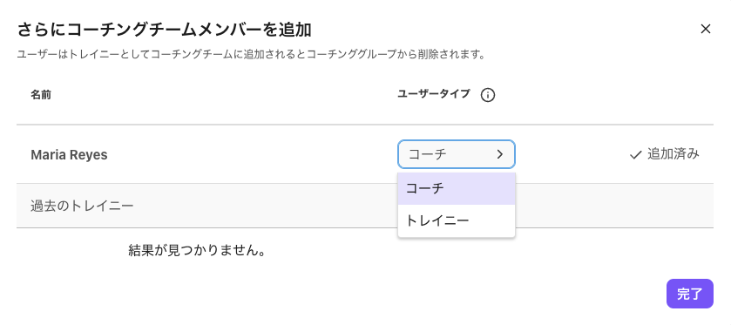The height and width of the screenshot is (325, 731).
Task: Click the highlighted option in the open list
Action: click(457, 188)
